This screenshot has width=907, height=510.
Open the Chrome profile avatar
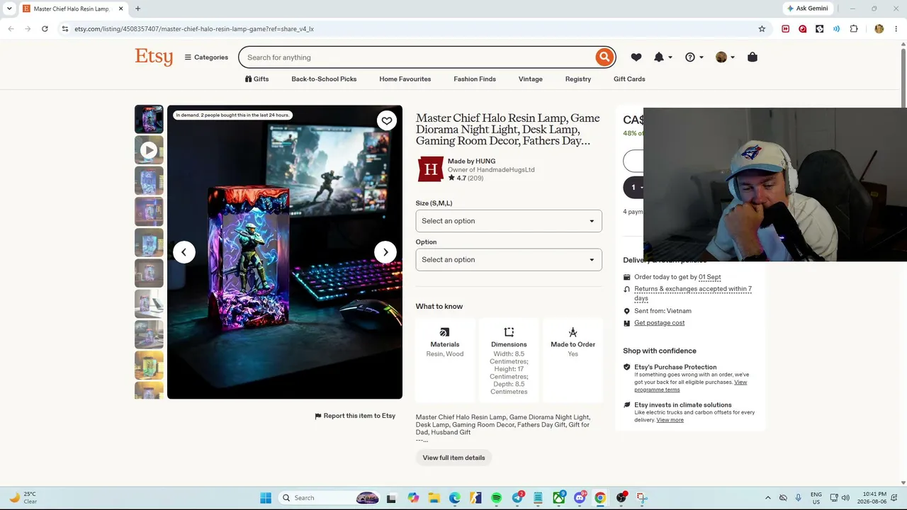(x=879, y=29)
